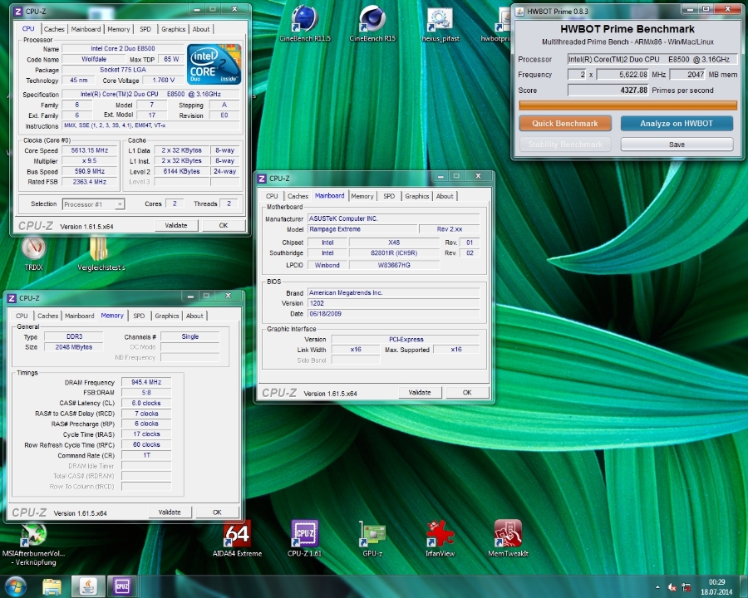
Task: Open Processor #1 selection dropdown
Action: tap(93, 204)
